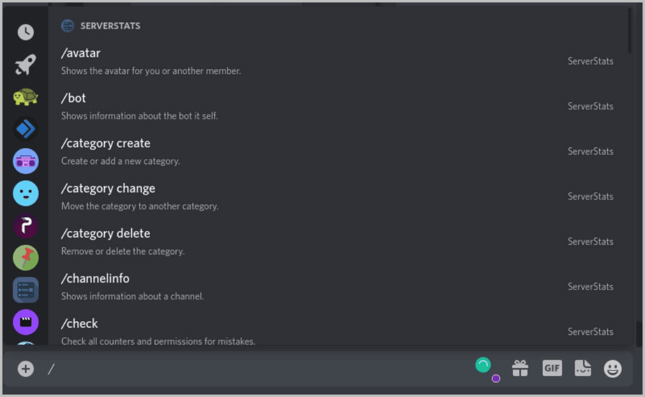Select the /avatar command
This screenshot has height=397, width=645.
(x=81, y=53)
